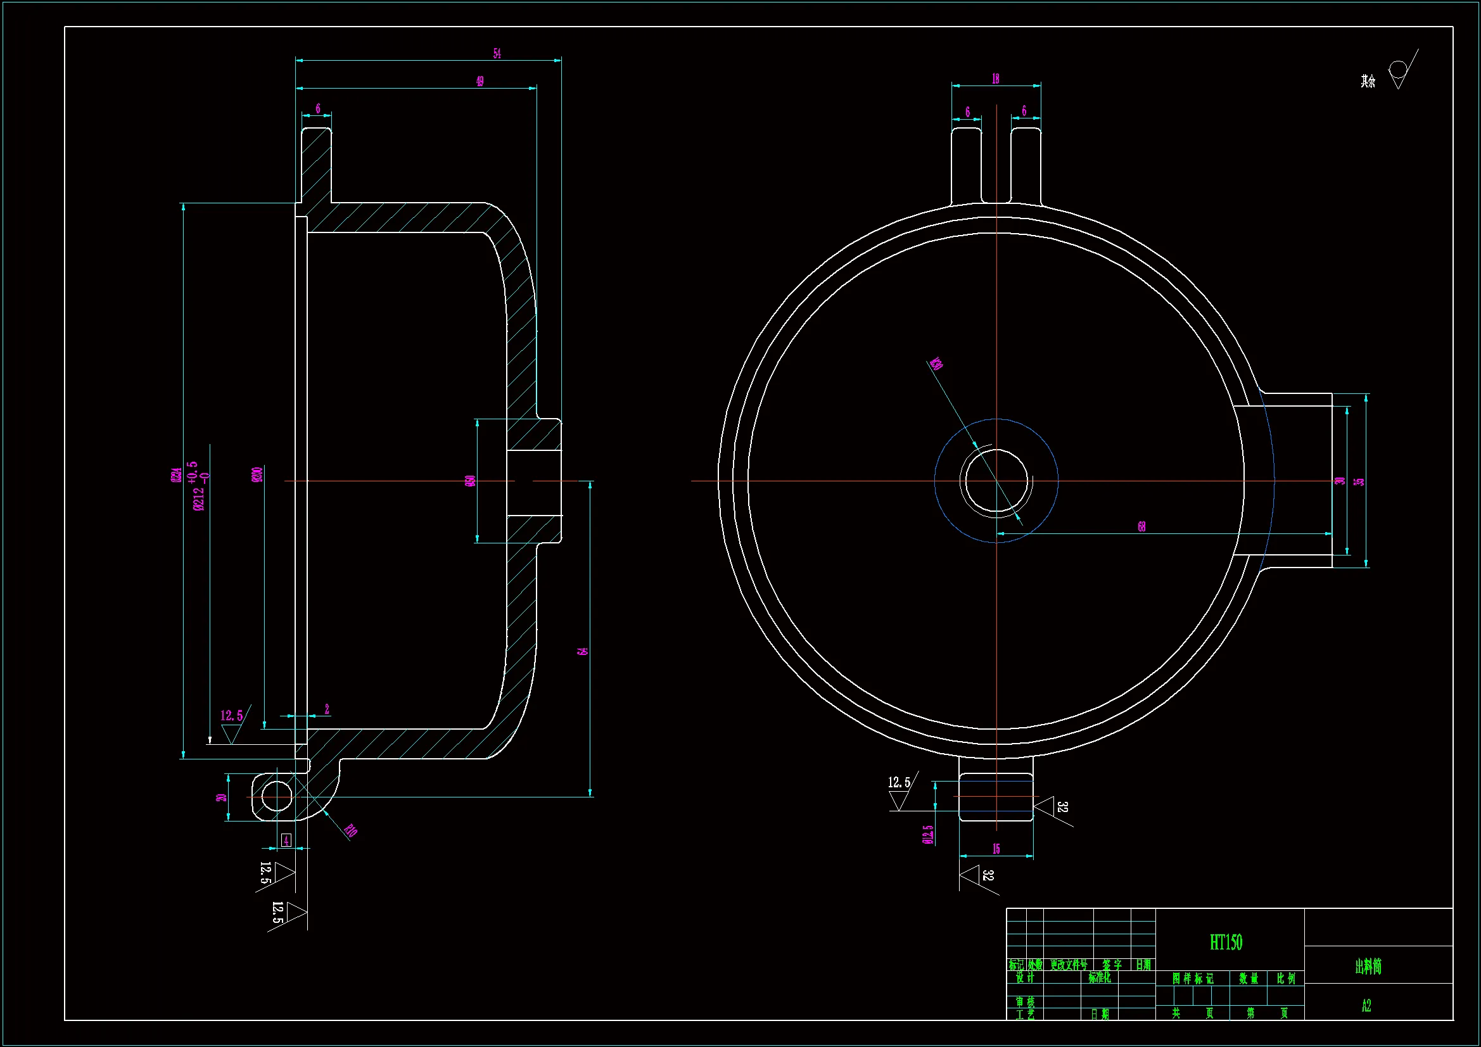Click the 12.5 roughness symbol left of the Ø12.5 dimension
1481x1047 pixels.
point(899,795)
